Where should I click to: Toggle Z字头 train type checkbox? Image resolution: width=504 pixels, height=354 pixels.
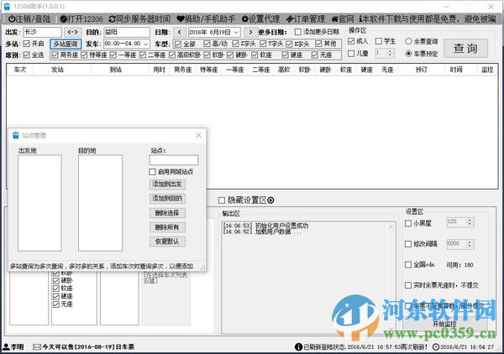point(235,44)
